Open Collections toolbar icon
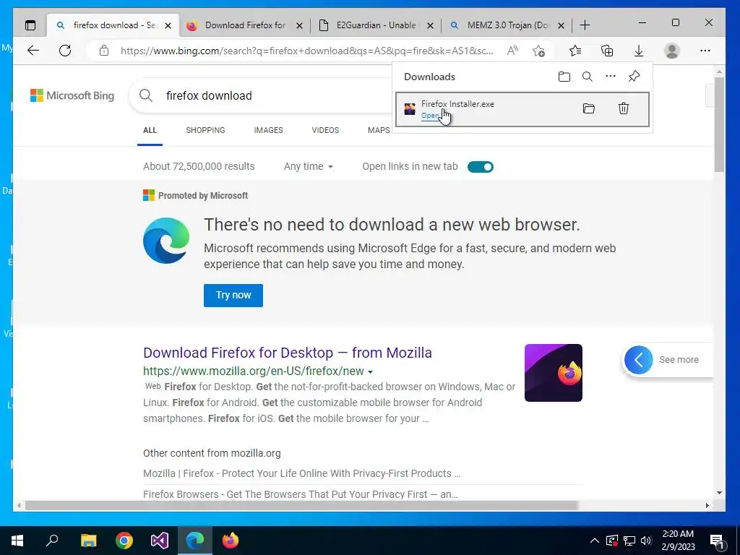The image size is (740, 555). (607, 51)
